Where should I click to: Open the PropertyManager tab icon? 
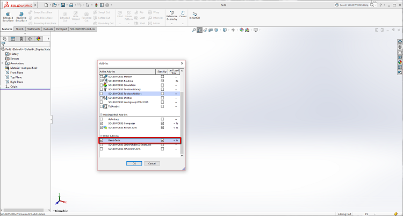point(13,39)
